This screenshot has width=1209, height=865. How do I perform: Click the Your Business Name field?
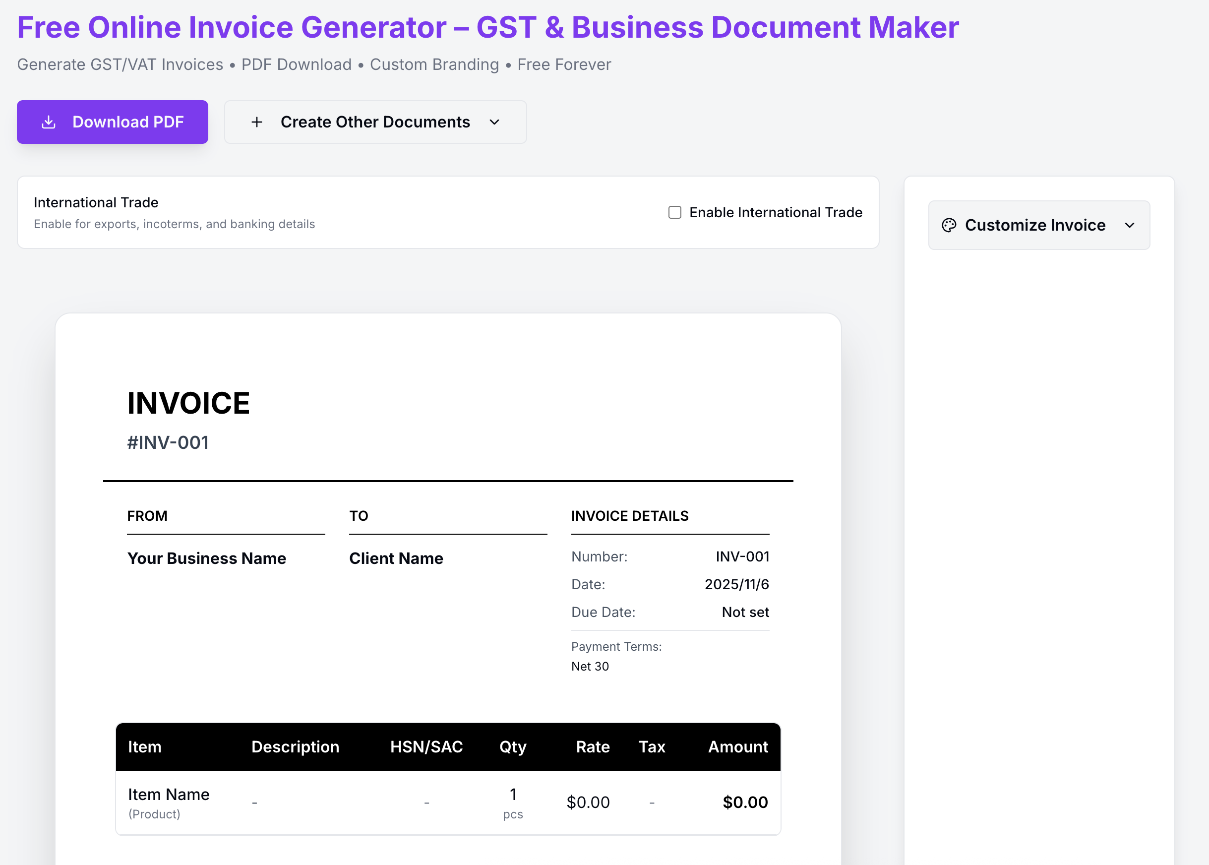click(x=207, y=558)
